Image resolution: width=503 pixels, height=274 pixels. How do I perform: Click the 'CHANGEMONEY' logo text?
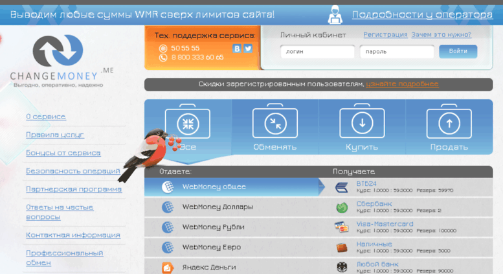[x=54, y=76]
